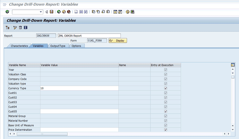The height and width of the screenshot is (139, 239).
Task: Click the red Cancel icon
Action: pos(69,12)
